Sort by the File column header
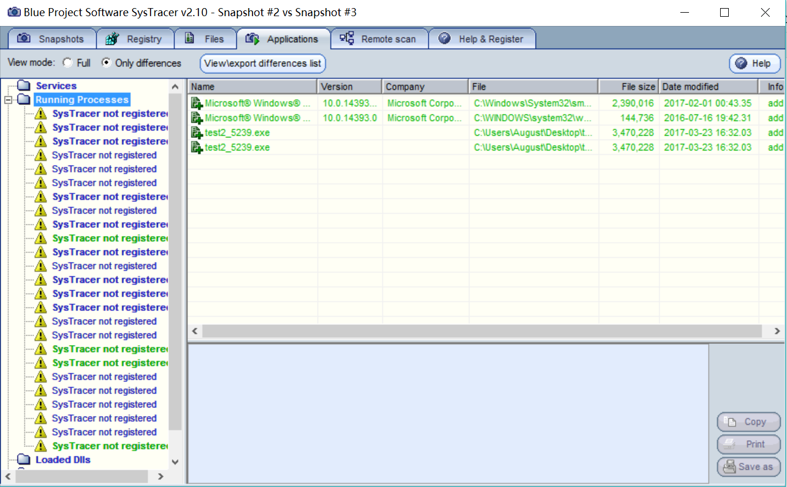Image resolution: width=787 pixels, height=487 pixels. click(533, 87)
